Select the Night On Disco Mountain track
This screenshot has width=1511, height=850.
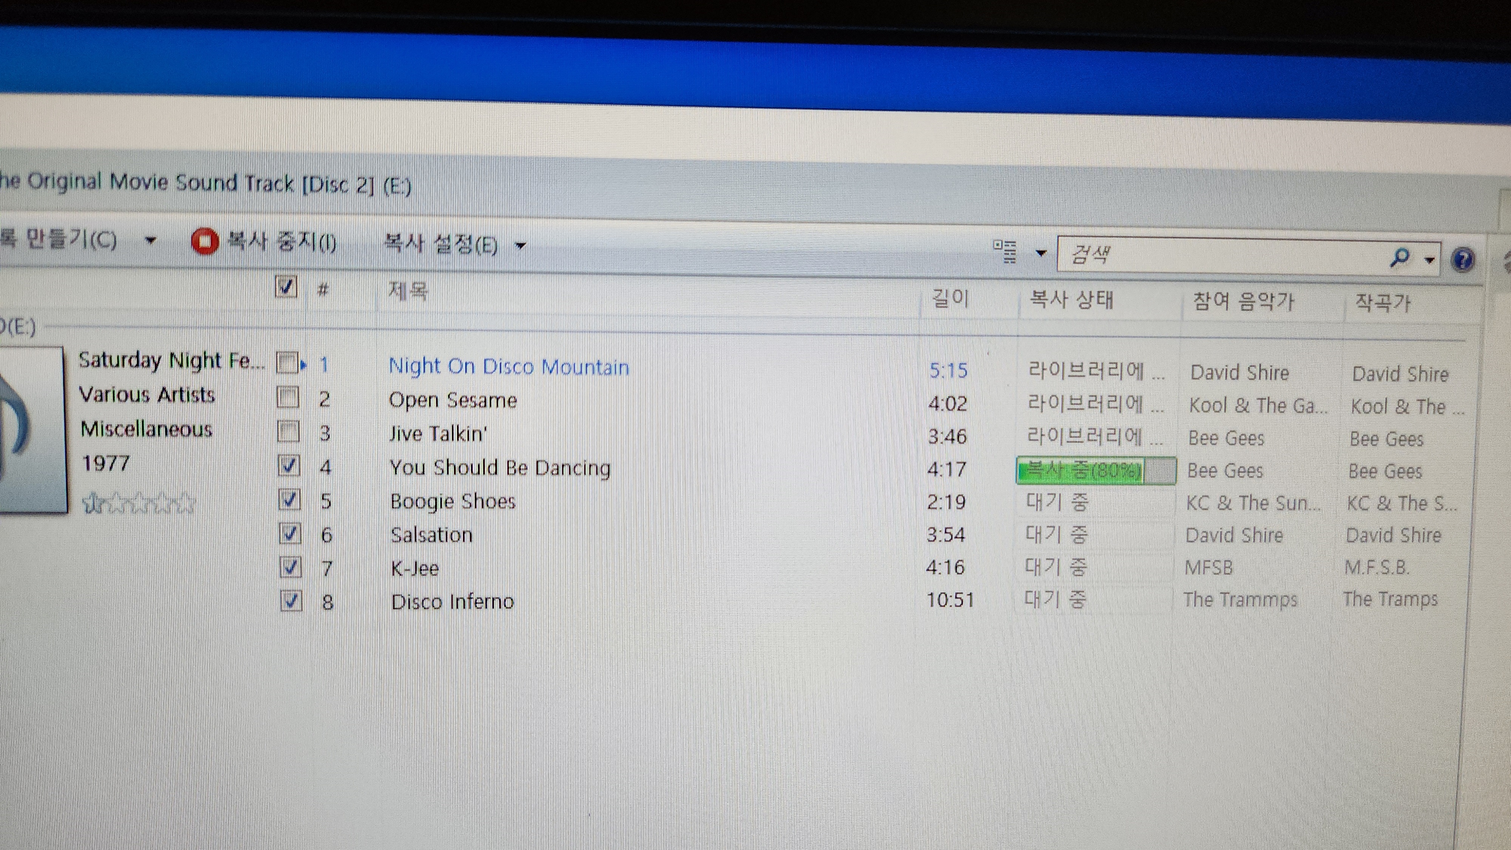pos(508,367)
